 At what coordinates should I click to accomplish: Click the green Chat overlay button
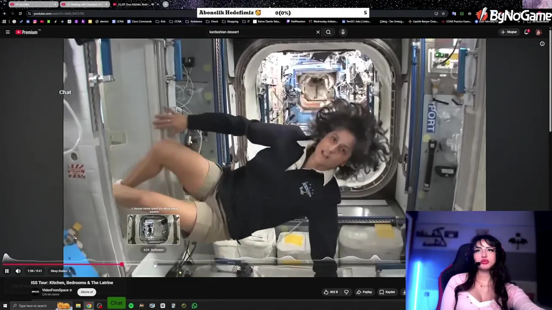pyautogui.click(x=116, y=303)
